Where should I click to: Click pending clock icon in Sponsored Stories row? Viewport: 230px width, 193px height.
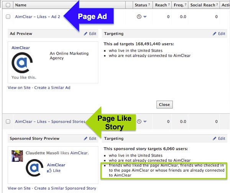point(139,122)
